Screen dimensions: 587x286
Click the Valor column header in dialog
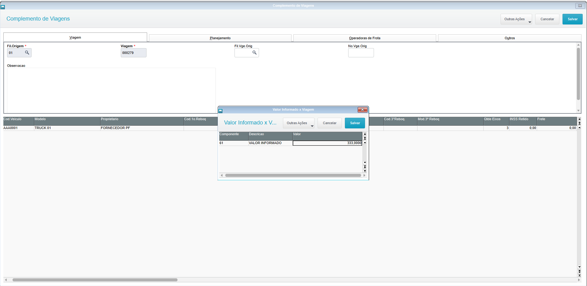coord(327,136)
